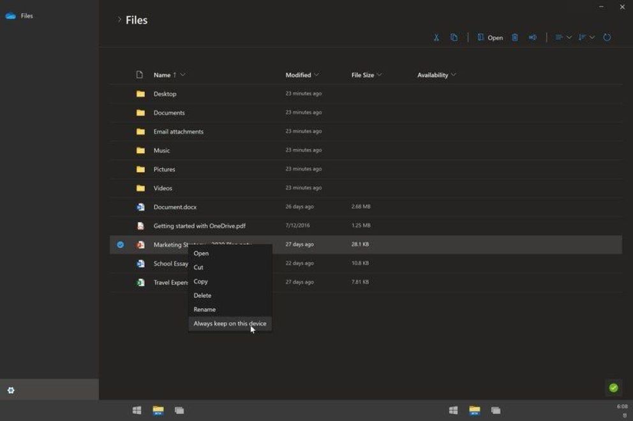The width and height of the screenshot is (633, 421).
Task: Select the Documents folder name
Action: pyautogui.click(x=168, y=113)
